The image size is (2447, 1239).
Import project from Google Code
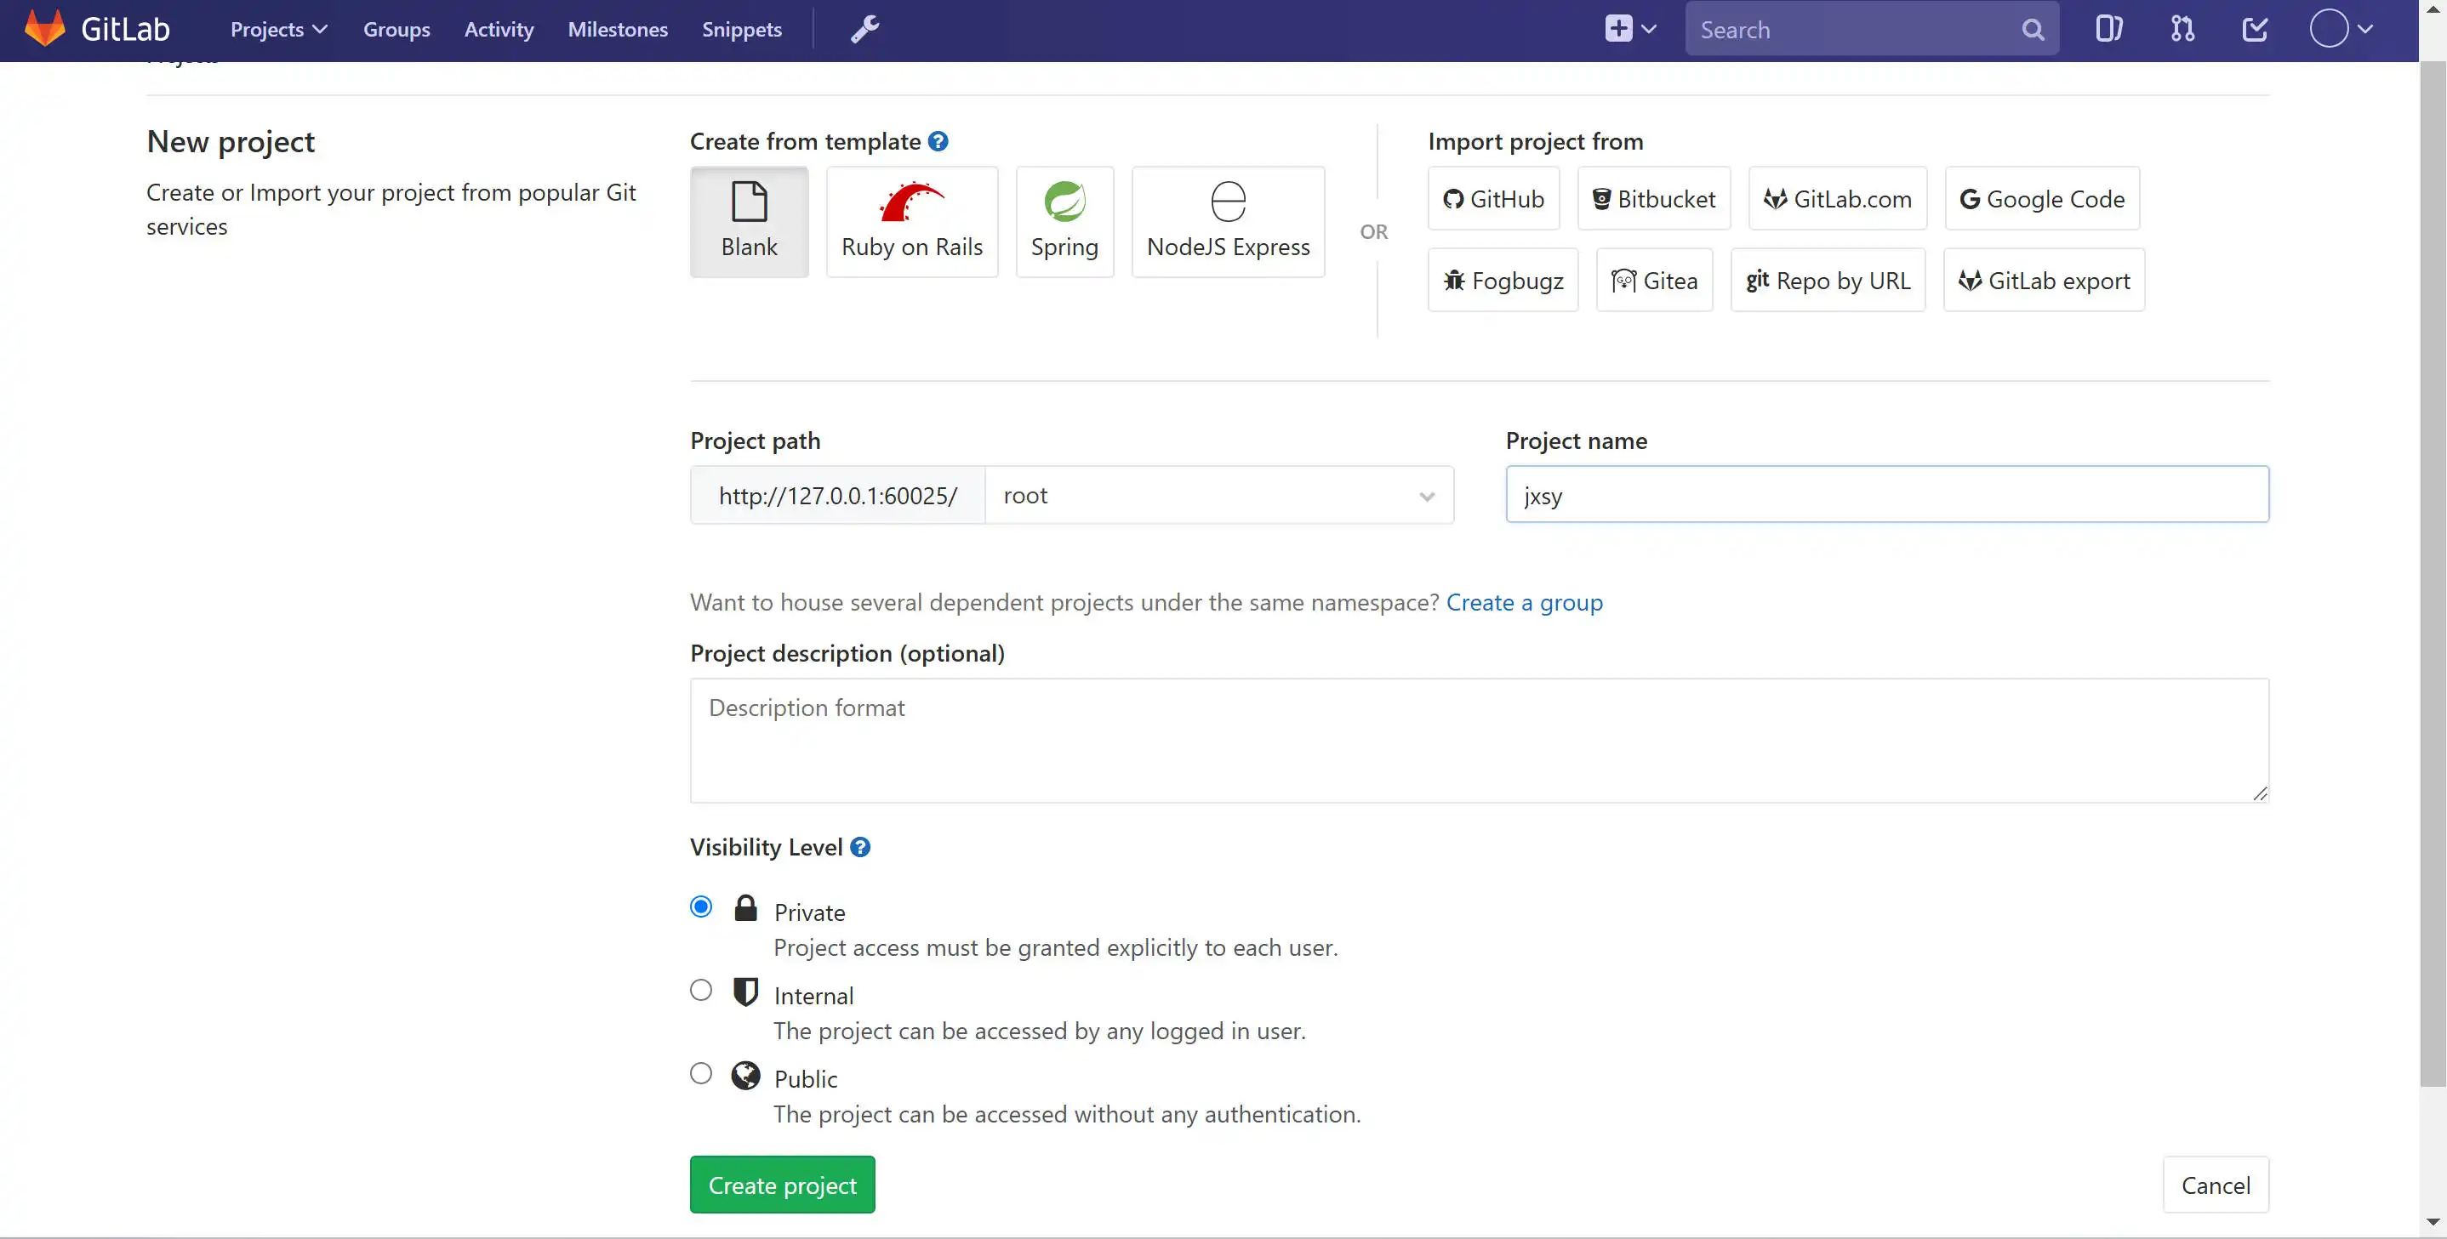[2041, 198]
